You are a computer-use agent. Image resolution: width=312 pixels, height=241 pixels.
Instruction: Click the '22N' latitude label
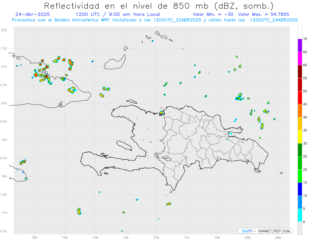(x=4, y=30)
